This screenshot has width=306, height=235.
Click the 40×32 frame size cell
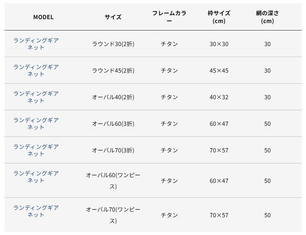[x=219, y=97]
